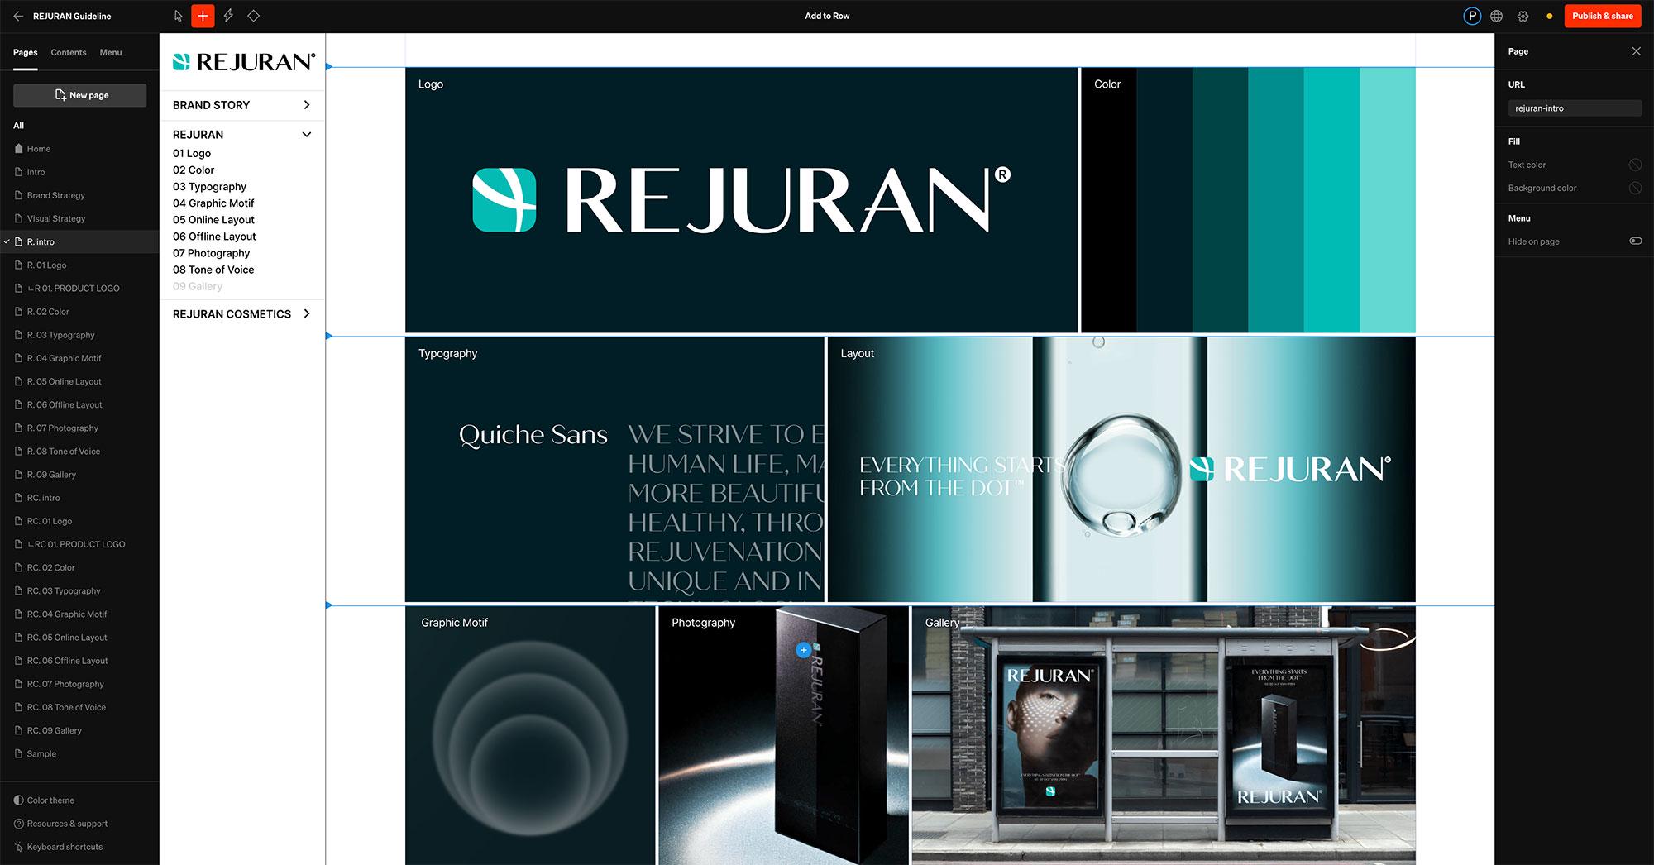Select the Graphic Motif card

point(530,736)
